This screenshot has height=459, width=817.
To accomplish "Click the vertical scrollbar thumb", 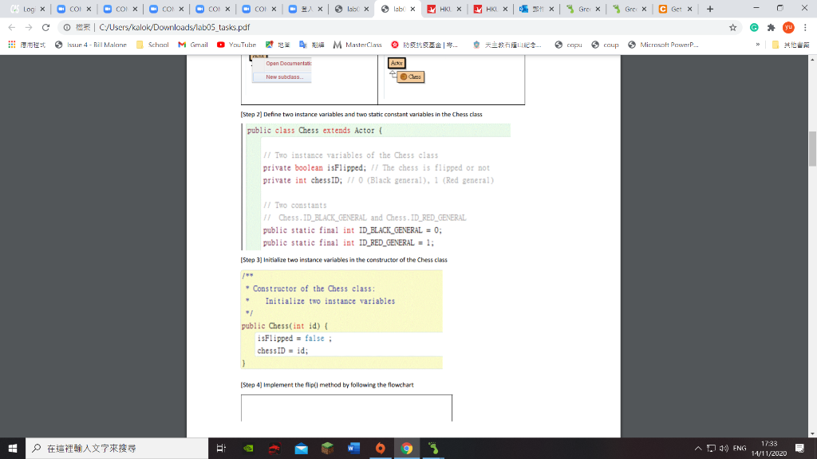I will click(812, 149).
